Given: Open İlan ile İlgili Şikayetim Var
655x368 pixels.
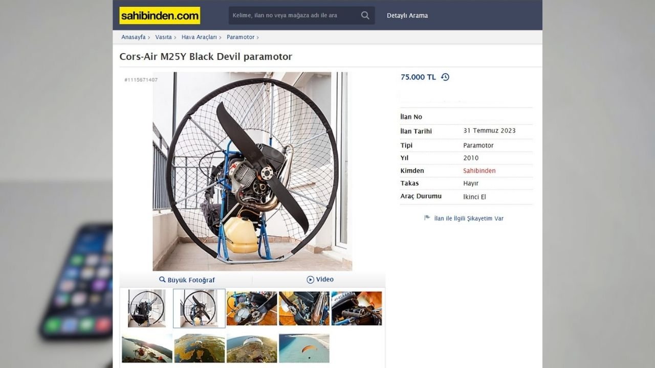Looking at the screenshot, I should [x=469, y=218].
